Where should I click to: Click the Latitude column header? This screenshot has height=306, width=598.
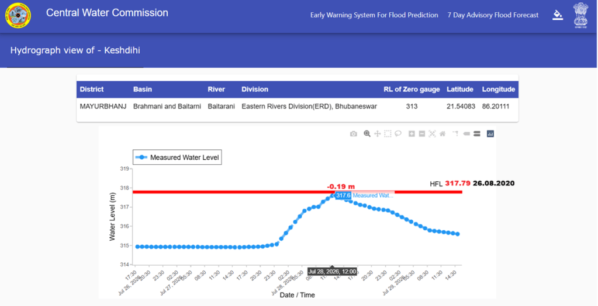point(460,89)
